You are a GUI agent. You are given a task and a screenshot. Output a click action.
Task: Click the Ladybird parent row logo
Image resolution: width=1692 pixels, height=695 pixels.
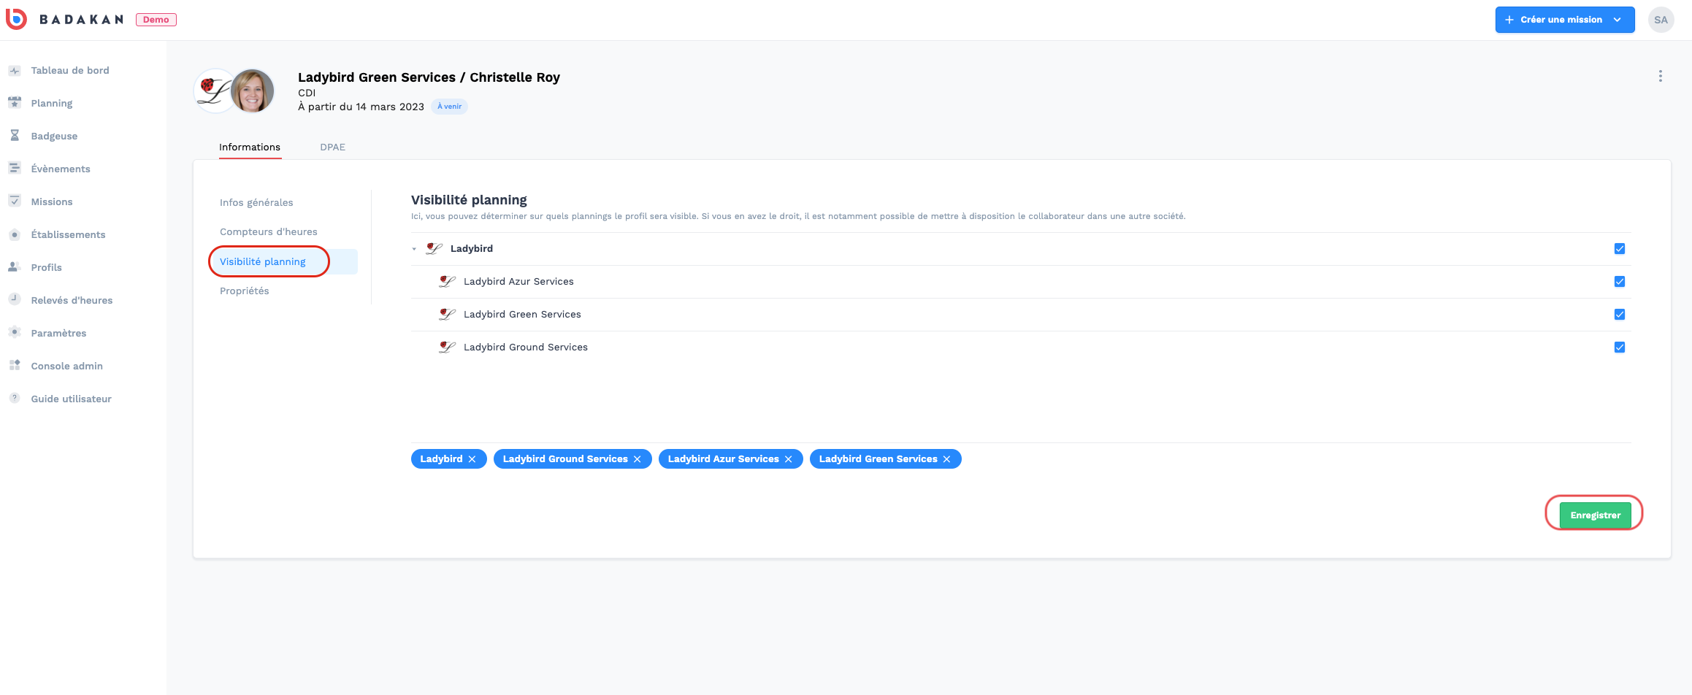pyautogui.click(x=434, y=248)
